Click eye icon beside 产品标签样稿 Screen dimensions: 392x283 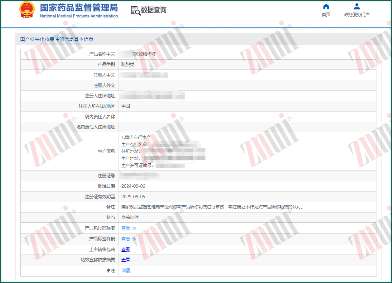[134, 239]
